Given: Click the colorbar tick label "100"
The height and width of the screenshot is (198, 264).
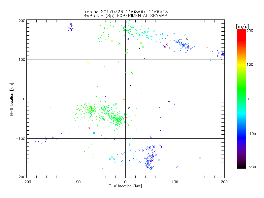Looking at the screenshot, I should pyautogui.click(x=250, y=64).
